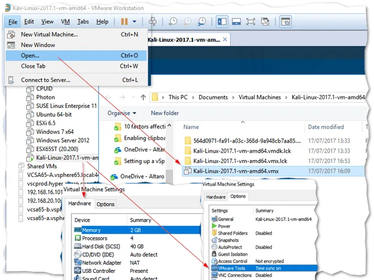Viewport: 374px width, 280px height.
Task: Open the Organise dropdown
Action: [x=122, y=113]
